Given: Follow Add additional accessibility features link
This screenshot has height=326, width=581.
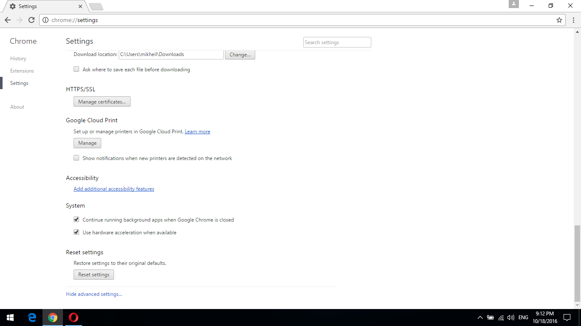Looking at the screenshot, I should (114, 189).
